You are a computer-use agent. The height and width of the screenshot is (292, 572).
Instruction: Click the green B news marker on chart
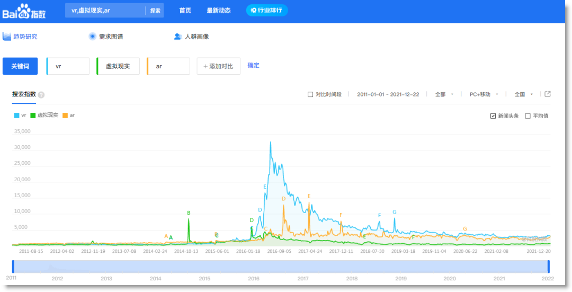click(189, 213)
